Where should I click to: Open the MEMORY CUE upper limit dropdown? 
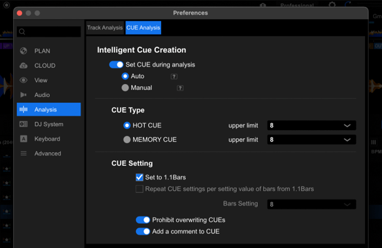(311, 139)
